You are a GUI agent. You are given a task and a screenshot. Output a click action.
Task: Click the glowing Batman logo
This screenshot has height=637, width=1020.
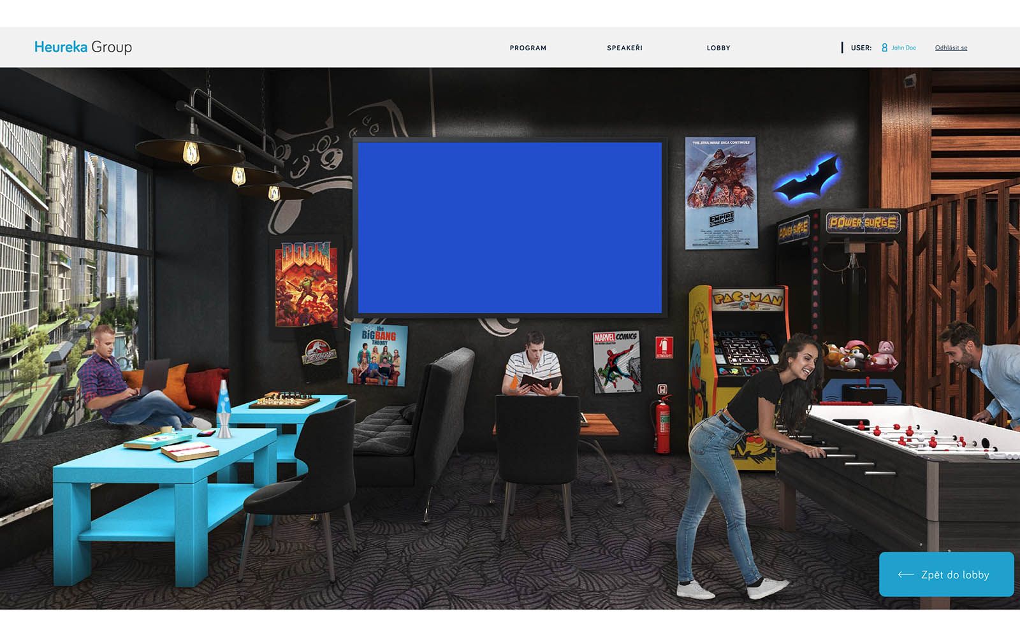click(x=808, y=179)
